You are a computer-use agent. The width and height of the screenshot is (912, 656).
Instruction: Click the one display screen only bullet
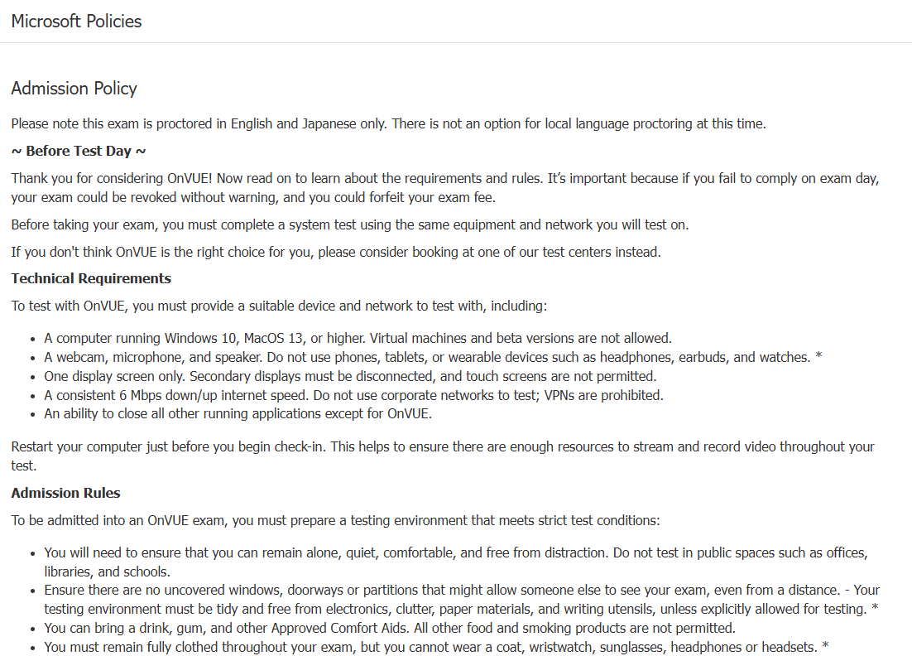(350, 376)
